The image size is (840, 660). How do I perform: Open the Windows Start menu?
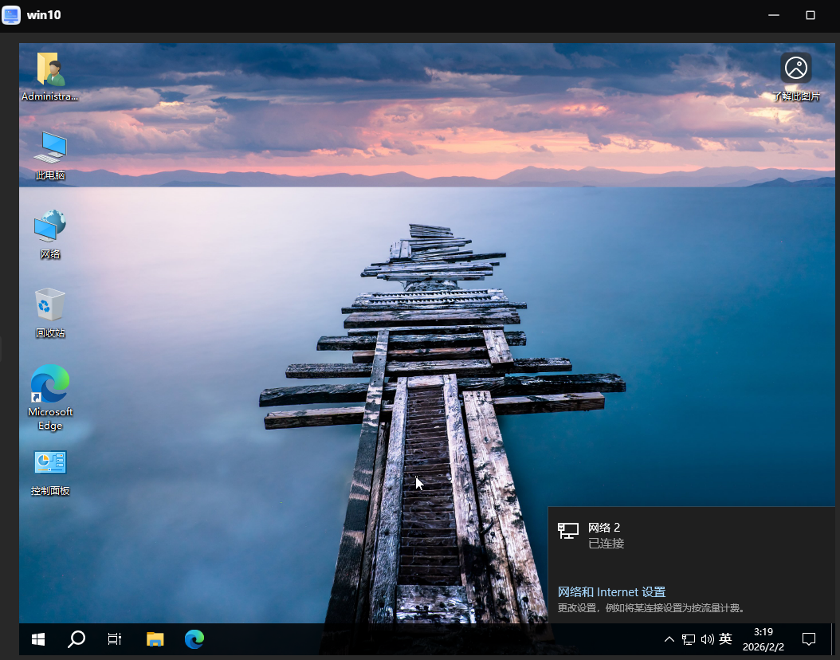coord(37,638)
